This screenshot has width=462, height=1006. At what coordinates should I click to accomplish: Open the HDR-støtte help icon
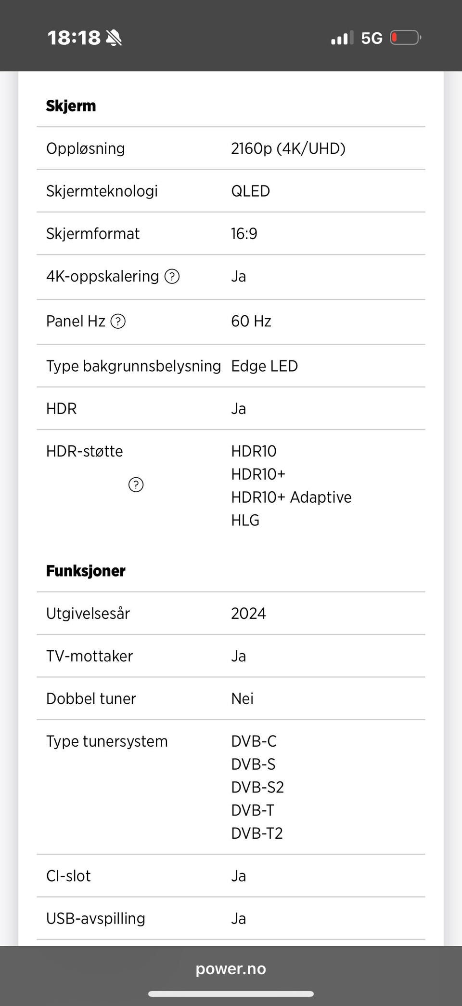136,484
